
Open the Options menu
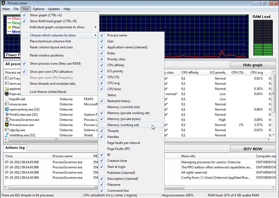point(38,9)
